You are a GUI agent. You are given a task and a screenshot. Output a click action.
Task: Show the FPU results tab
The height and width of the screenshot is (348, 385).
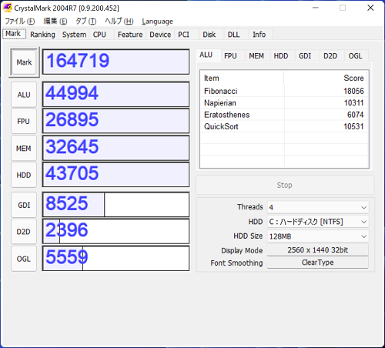(230, 55)
